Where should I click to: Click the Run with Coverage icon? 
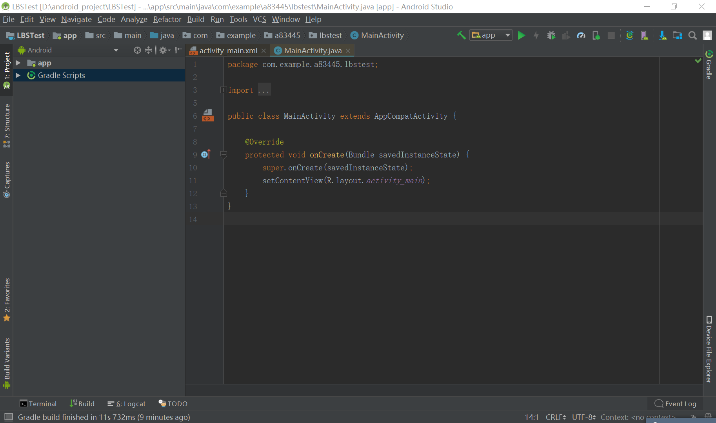point(566,35)
